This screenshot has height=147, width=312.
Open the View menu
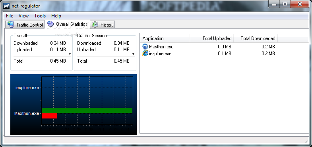(23, 16)
